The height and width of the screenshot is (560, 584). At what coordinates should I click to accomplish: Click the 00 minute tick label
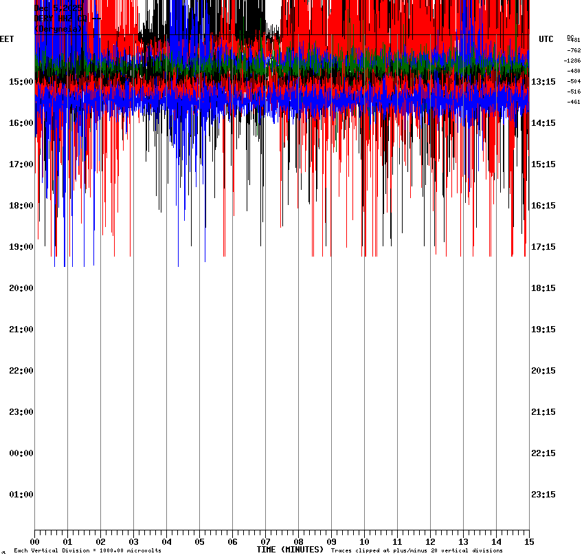(35, 541)
